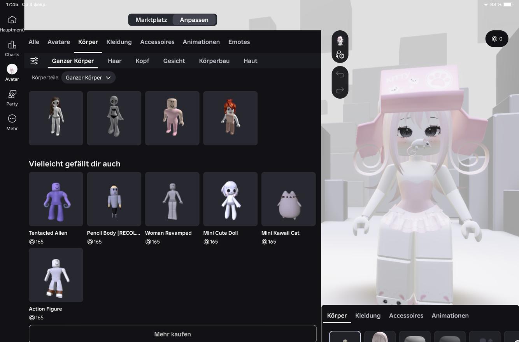Select the Haut subcategory tab

[x=250, y=61]
